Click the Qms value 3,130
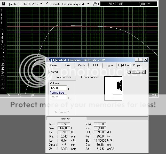 (x=100, y=124)
